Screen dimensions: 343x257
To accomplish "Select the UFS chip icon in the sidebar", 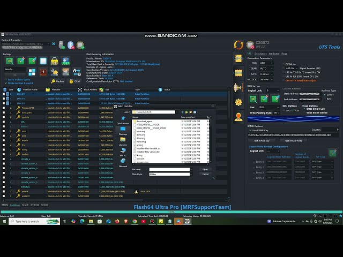I will click(x=238, y=58).
